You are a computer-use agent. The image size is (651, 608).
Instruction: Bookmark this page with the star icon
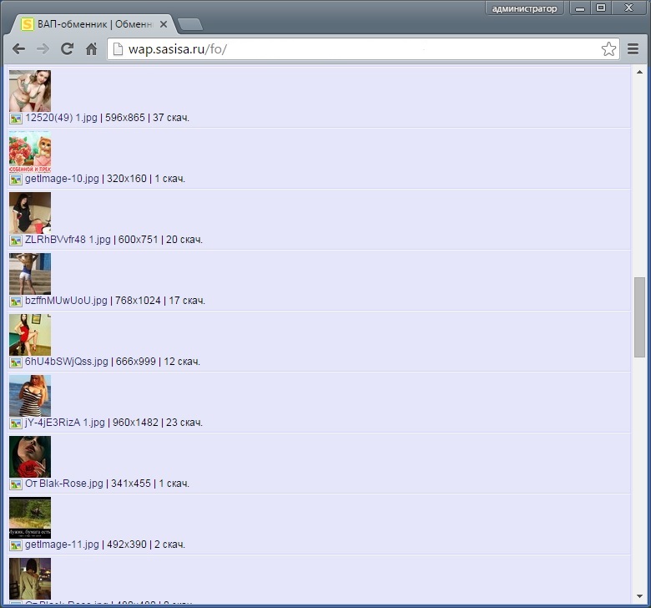pyautogui.click(x=608, y=49)
